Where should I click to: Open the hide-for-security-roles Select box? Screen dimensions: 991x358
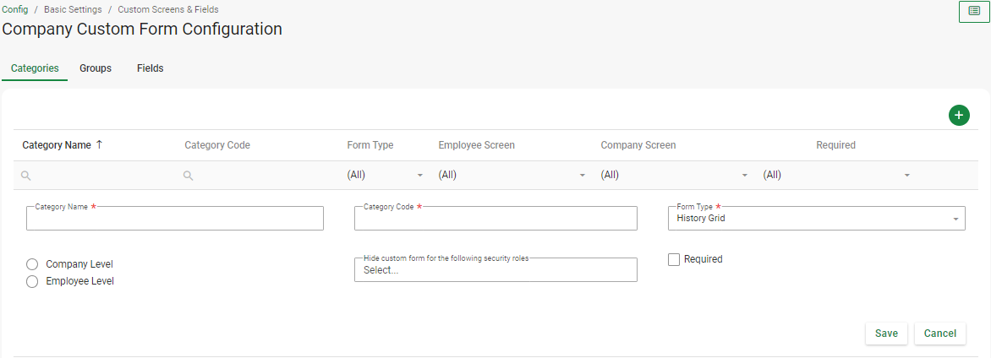click(x=495, y=270)
